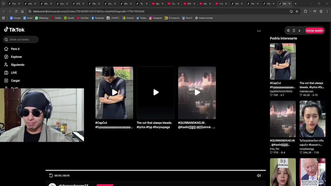Click 'The cut that always bleeds' sidebar caption

(312, 85)
